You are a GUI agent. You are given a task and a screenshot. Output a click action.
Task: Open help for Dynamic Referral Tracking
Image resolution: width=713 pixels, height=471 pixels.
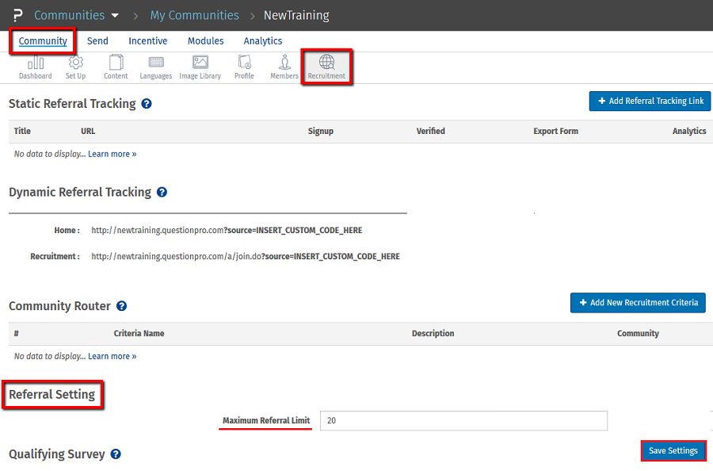162,192
